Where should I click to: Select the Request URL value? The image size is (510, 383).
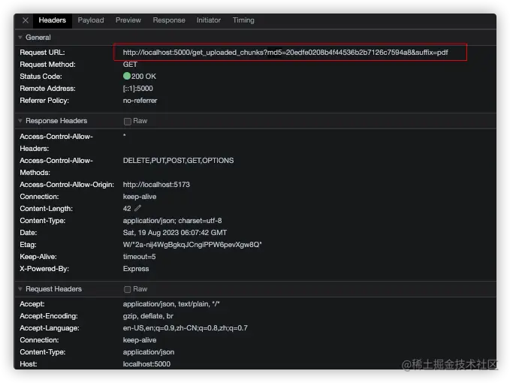[x=285, y=53]
